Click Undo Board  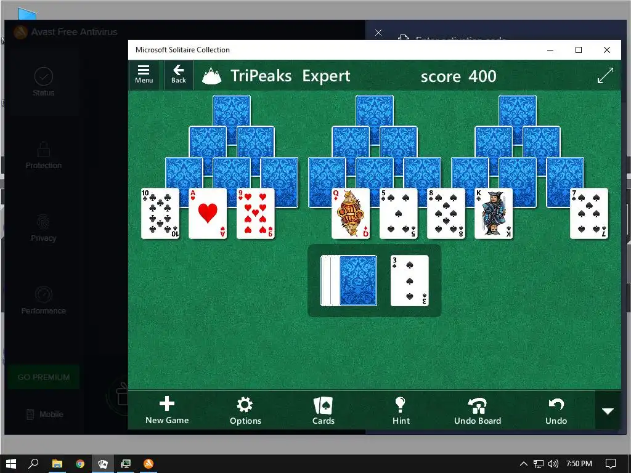(x=478, y=410)
